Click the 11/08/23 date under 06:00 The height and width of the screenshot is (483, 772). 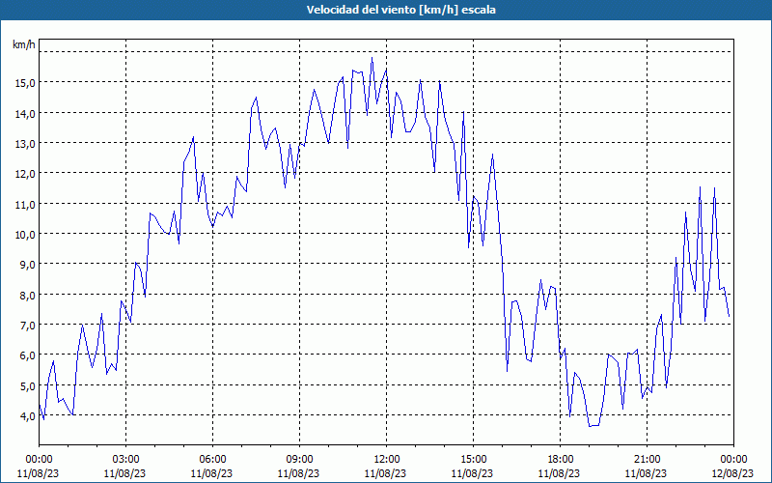(x=211, y=473)
